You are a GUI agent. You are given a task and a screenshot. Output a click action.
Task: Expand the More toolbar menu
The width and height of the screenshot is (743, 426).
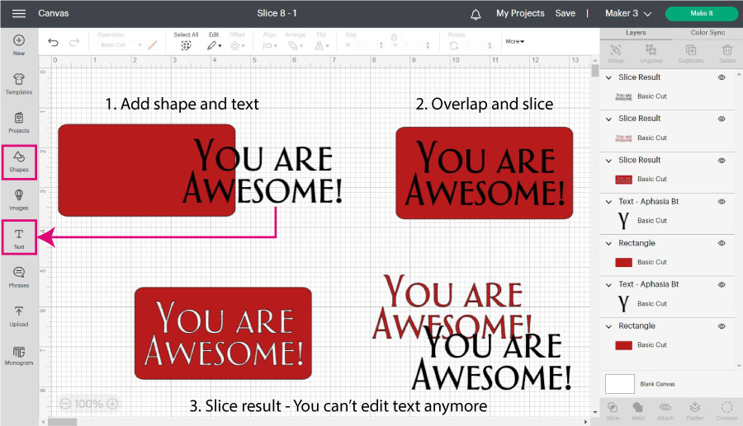click(515, 41)
